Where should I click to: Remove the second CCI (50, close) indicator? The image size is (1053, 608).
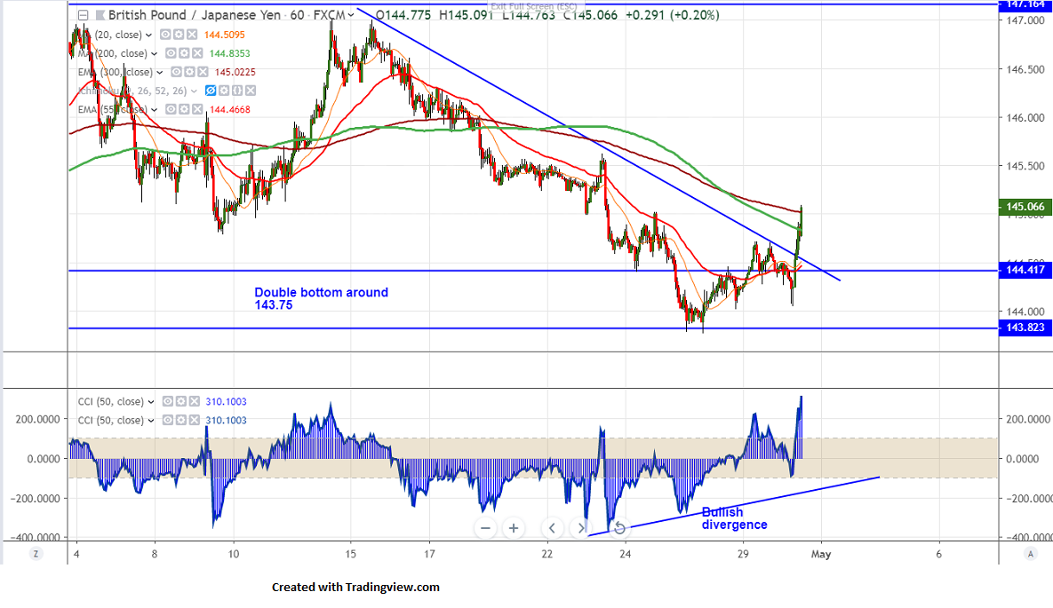coord(195,420)
